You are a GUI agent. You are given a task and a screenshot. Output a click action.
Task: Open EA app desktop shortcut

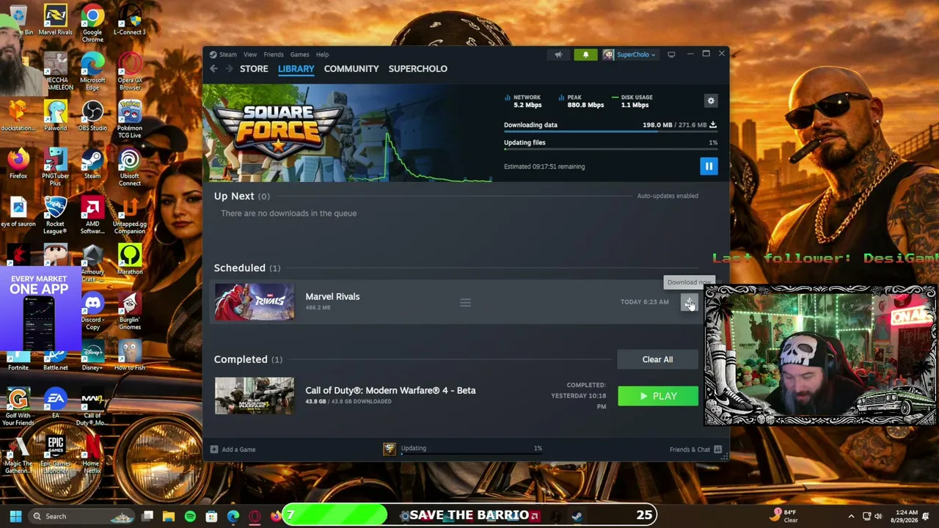[x=55, y=403]
